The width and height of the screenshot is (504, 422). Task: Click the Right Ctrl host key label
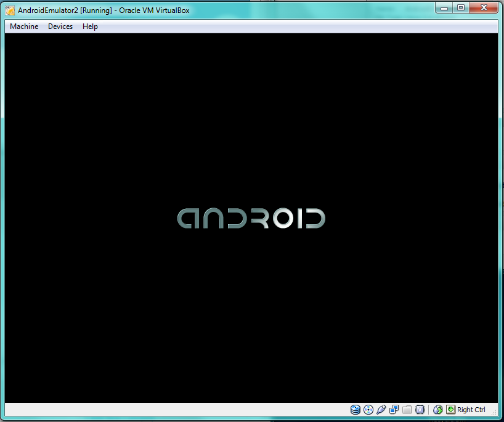pyautogui.click(x=471, y=410)
